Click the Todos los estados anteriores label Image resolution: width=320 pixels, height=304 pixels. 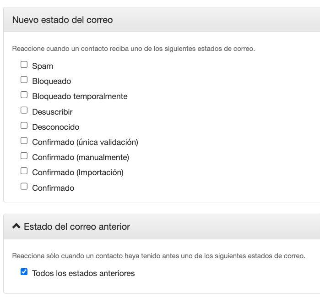click(83, 273)
